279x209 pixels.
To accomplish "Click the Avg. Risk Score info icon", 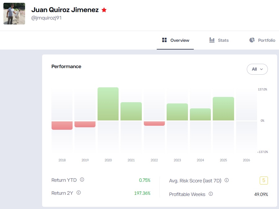I will click(227, 180).
